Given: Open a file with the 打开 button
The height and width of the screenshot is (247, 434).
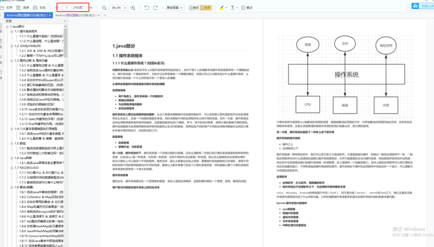Looking at the screenshot, I should [x=7, y=8].
